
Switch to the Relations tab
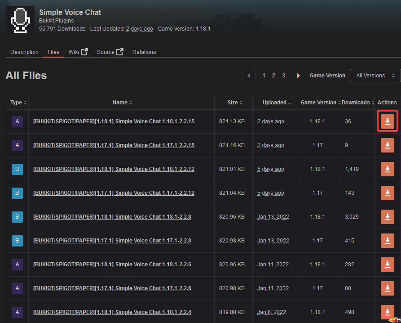point(144,52)
